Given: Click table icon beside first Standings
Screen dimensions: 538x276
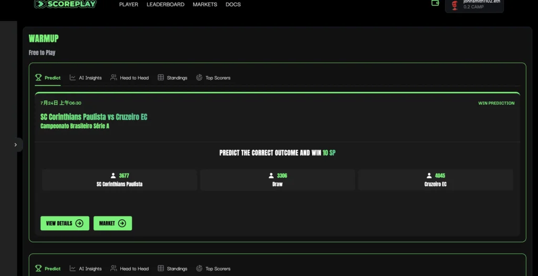Looking at the screenshot, I should click(x=161, y=77).
